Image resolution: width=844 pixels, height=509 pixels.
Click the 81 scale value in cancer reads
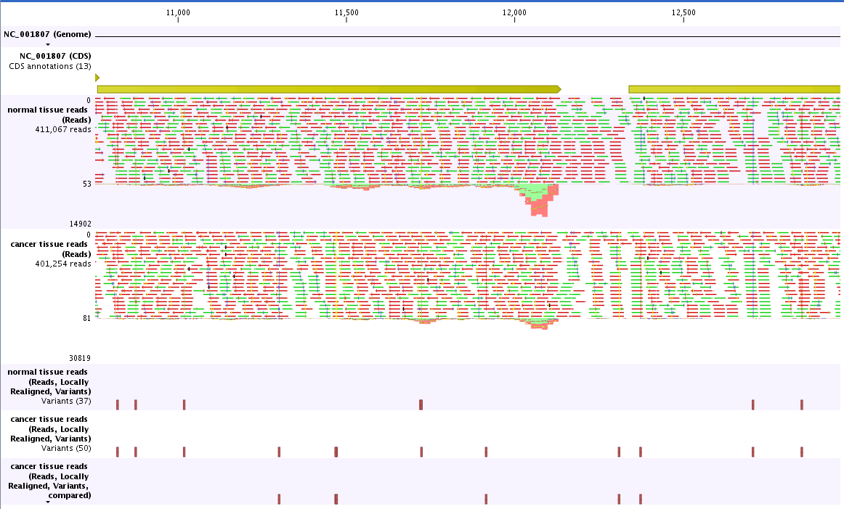(87, 319)
